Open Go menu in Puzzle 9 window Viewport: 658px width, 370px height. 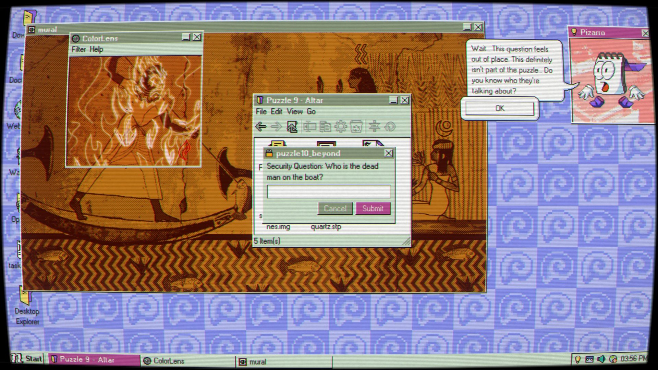[x=311, y=112]
